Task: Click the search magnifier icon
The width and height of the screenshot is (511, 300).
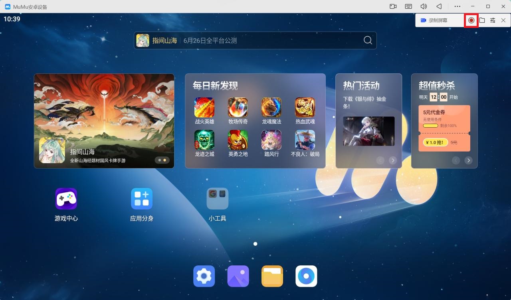Action: click(x=368, y=40)
